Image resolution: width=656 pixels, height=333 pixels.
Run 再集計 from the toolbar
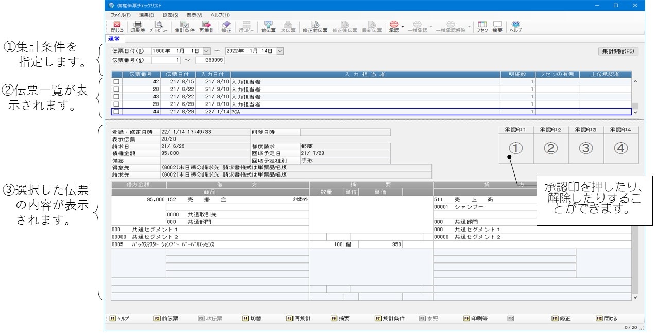tap(206, 27)
